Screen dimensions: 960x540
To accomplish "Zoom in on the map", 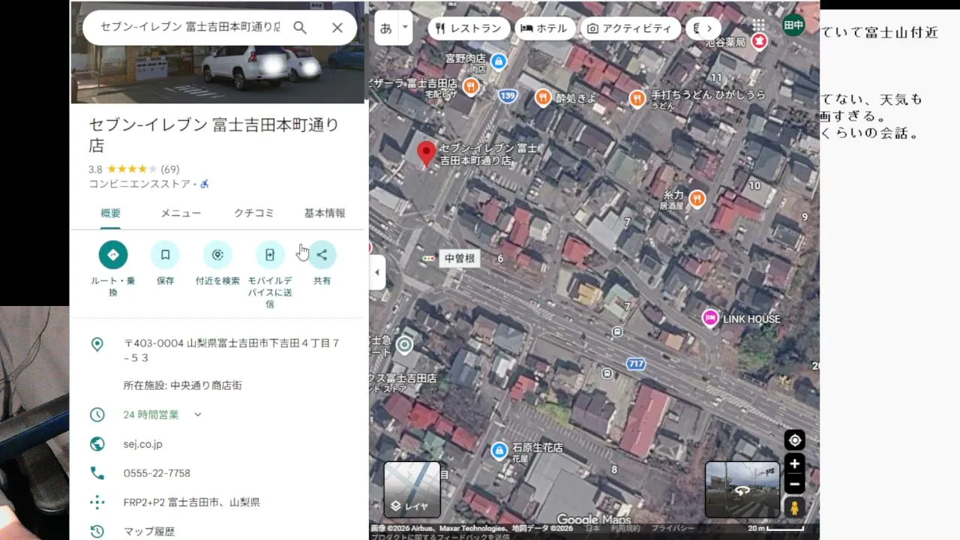I will tap(795, 463).
